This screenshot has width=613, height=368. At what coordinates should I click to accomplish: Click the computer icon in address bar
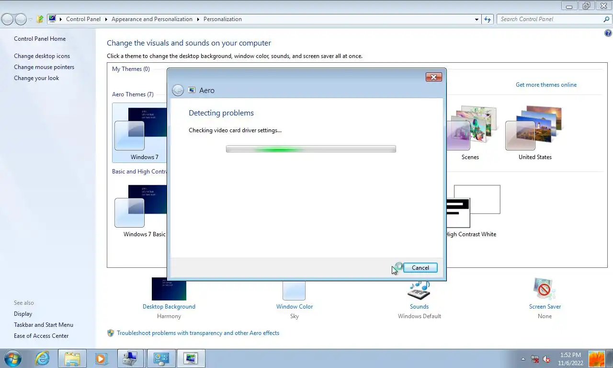pos(52,19)
